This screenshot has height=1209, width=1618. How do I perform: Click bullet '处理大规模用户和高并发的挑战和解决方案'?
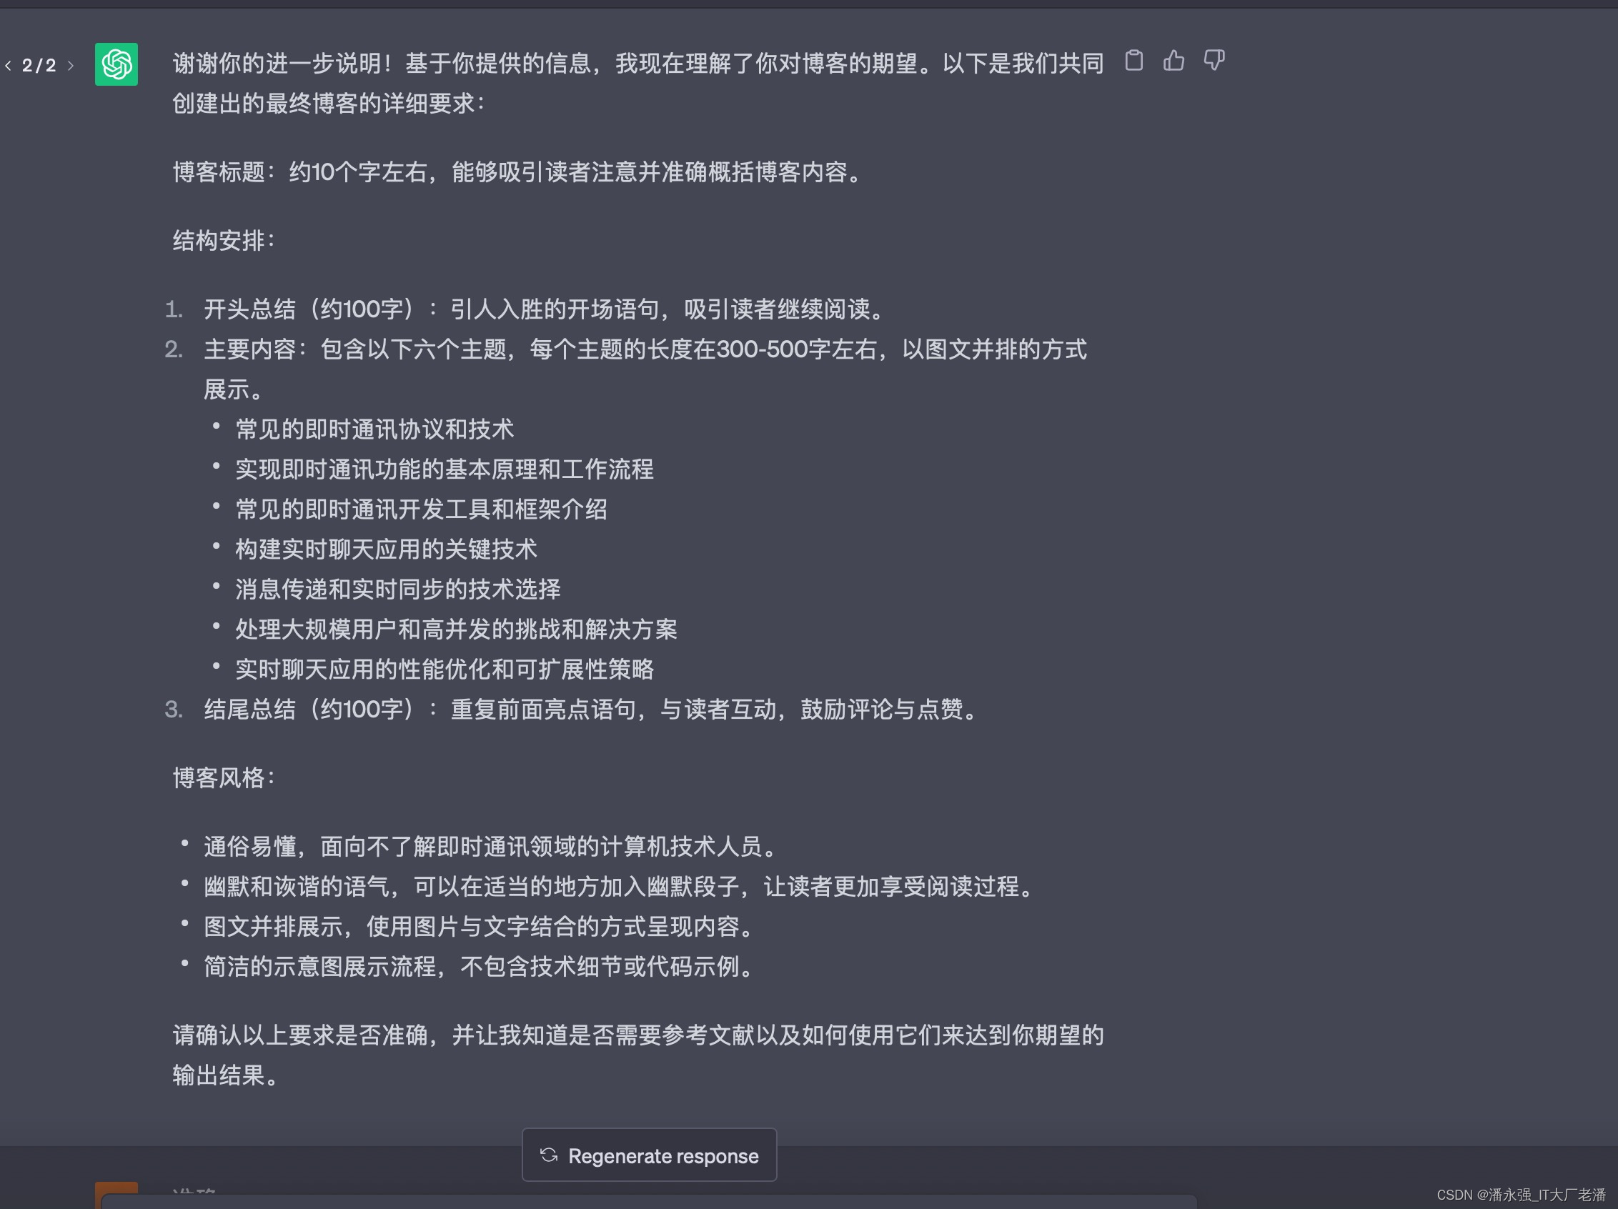click(457, 629)
